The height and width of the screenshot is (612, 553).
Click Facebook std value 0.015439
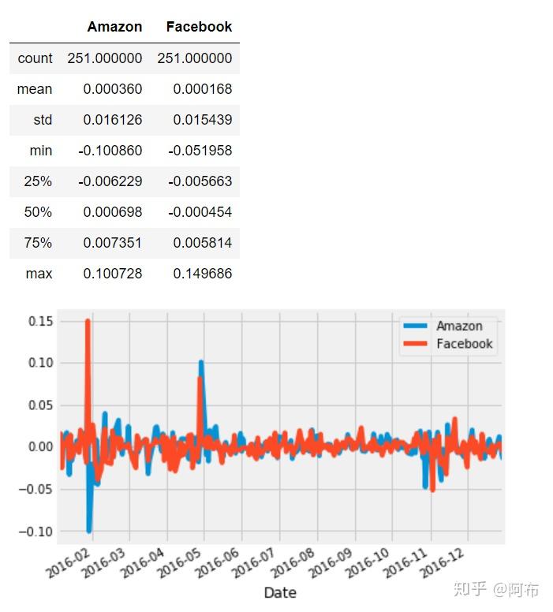pyautogui.click(x=202, y=120)
